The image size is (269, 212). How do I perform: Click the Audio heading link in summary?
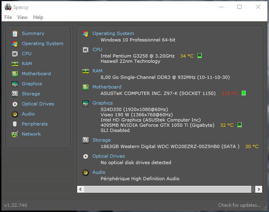pyautogui.click(x=99, y=172)
